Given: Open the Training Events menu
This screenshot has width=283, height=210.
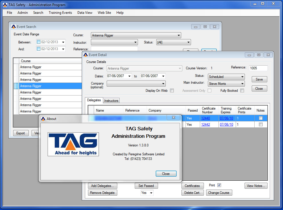Looking at the screenshot, I should pos(60,13).
